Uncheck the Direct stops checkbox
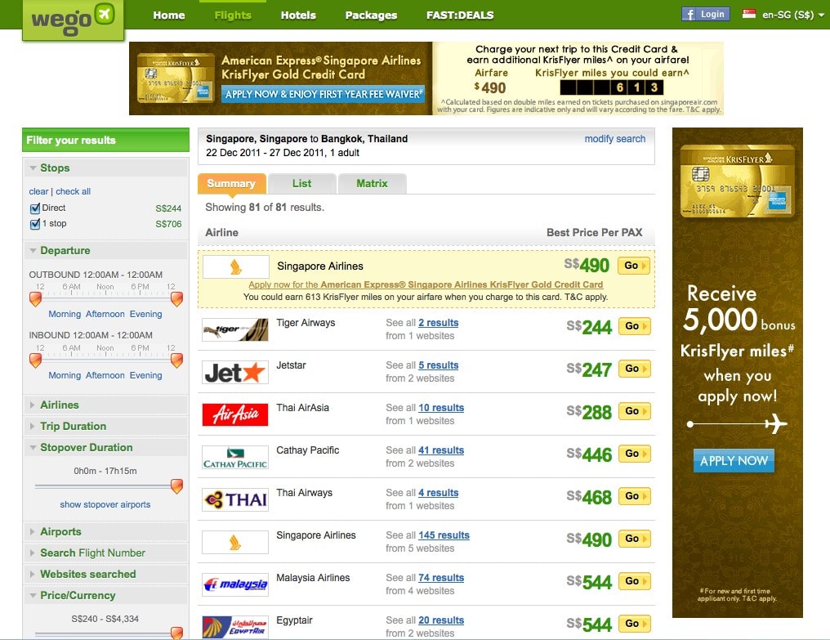This screenshot has width=830, height=640. [35, 208]
